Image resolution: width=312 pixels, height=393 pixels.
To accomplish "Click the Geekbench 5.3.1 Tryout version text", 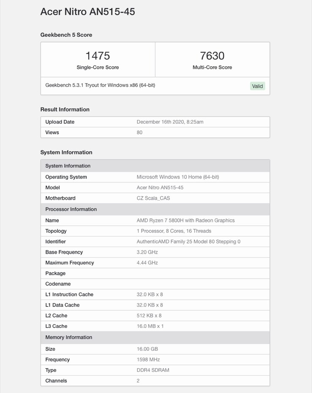I will tap(100, 85).
